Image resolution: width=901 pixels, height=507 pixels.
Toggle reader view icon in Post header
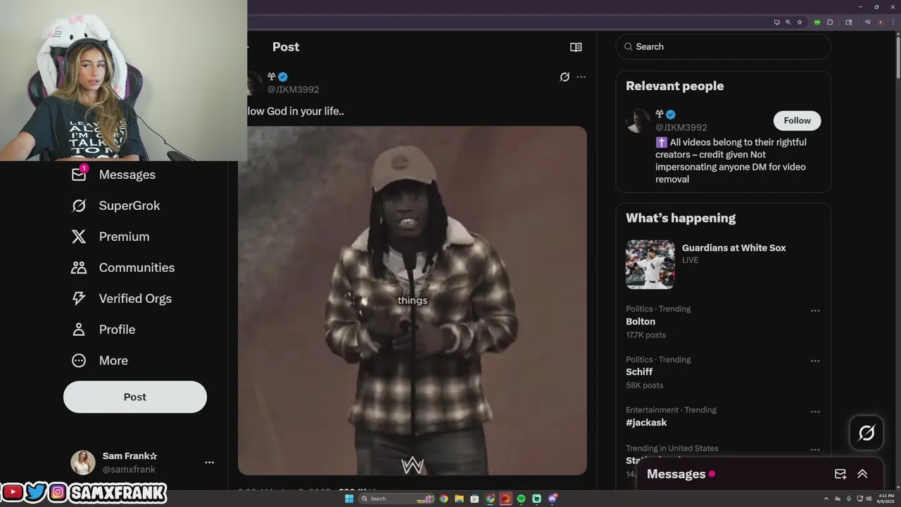pyautogui.click(x=576, y=47)
